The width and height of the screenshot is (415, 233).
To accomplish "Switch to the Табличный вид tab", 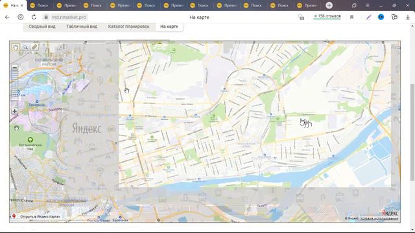I will coord(82,27).
